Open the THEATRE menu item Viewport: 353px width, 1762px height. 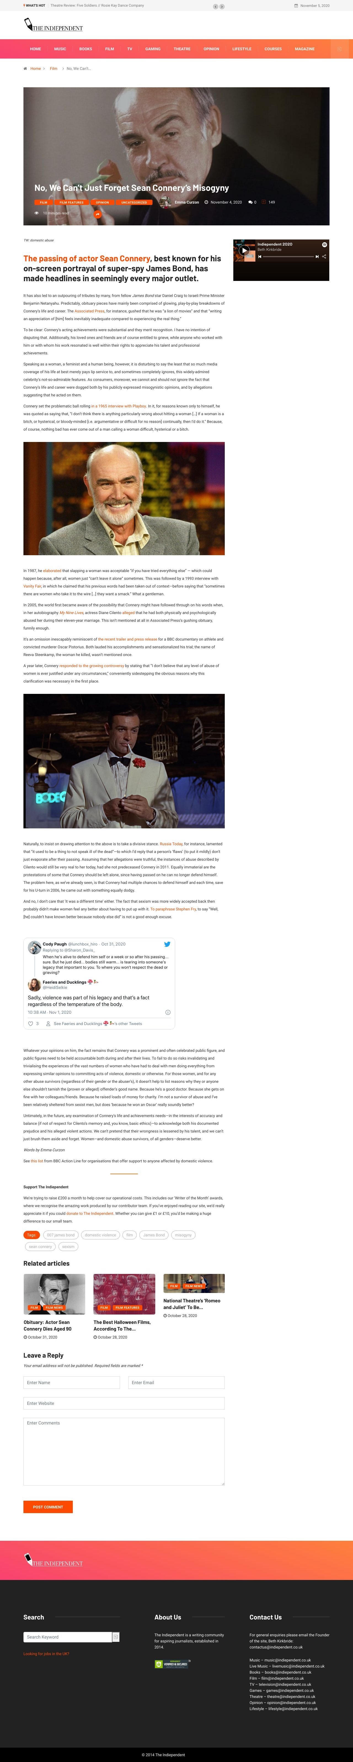[x=182, y=49]
